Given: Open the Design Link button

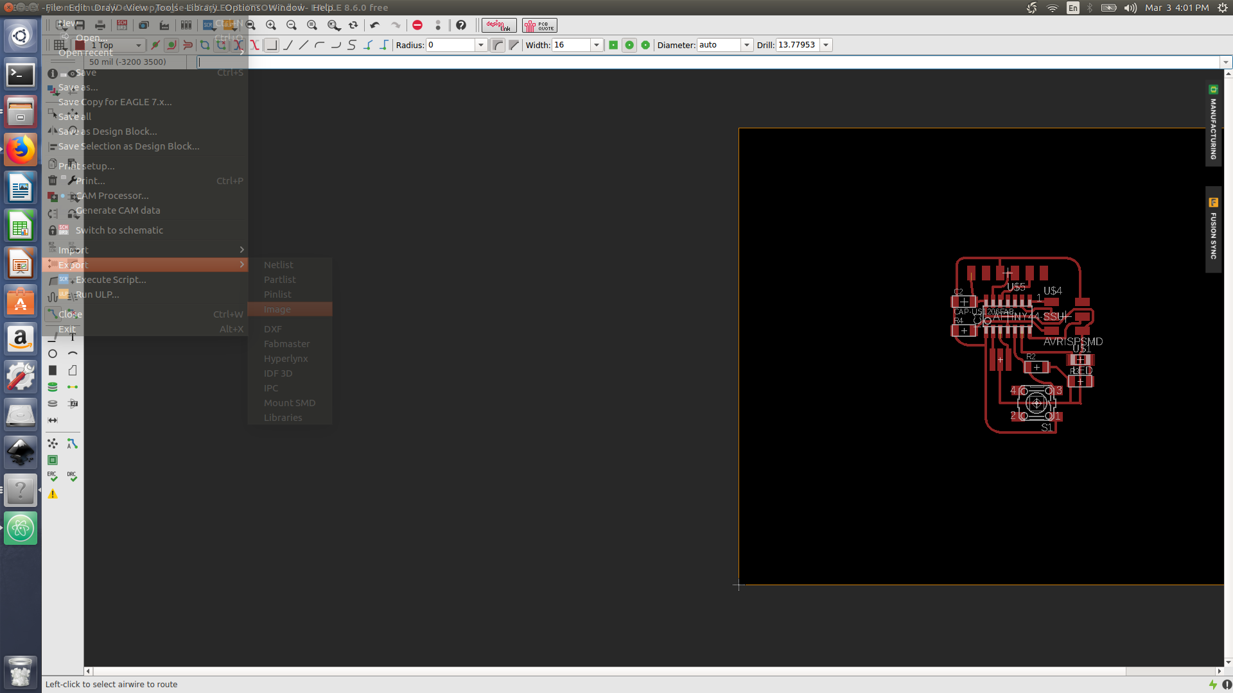Looking at the screenshot, I should click(499, 26).
